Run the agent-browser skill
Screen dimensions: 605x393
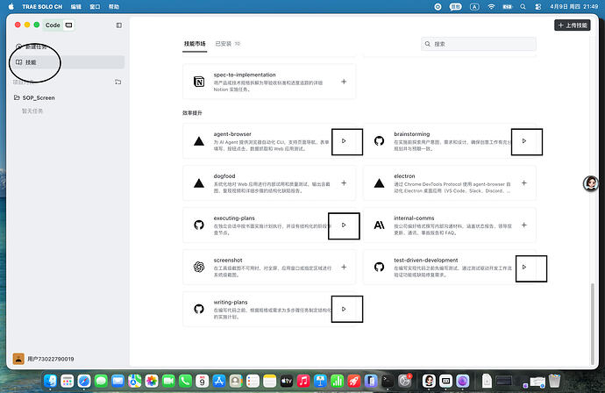[x=344, y=141]
